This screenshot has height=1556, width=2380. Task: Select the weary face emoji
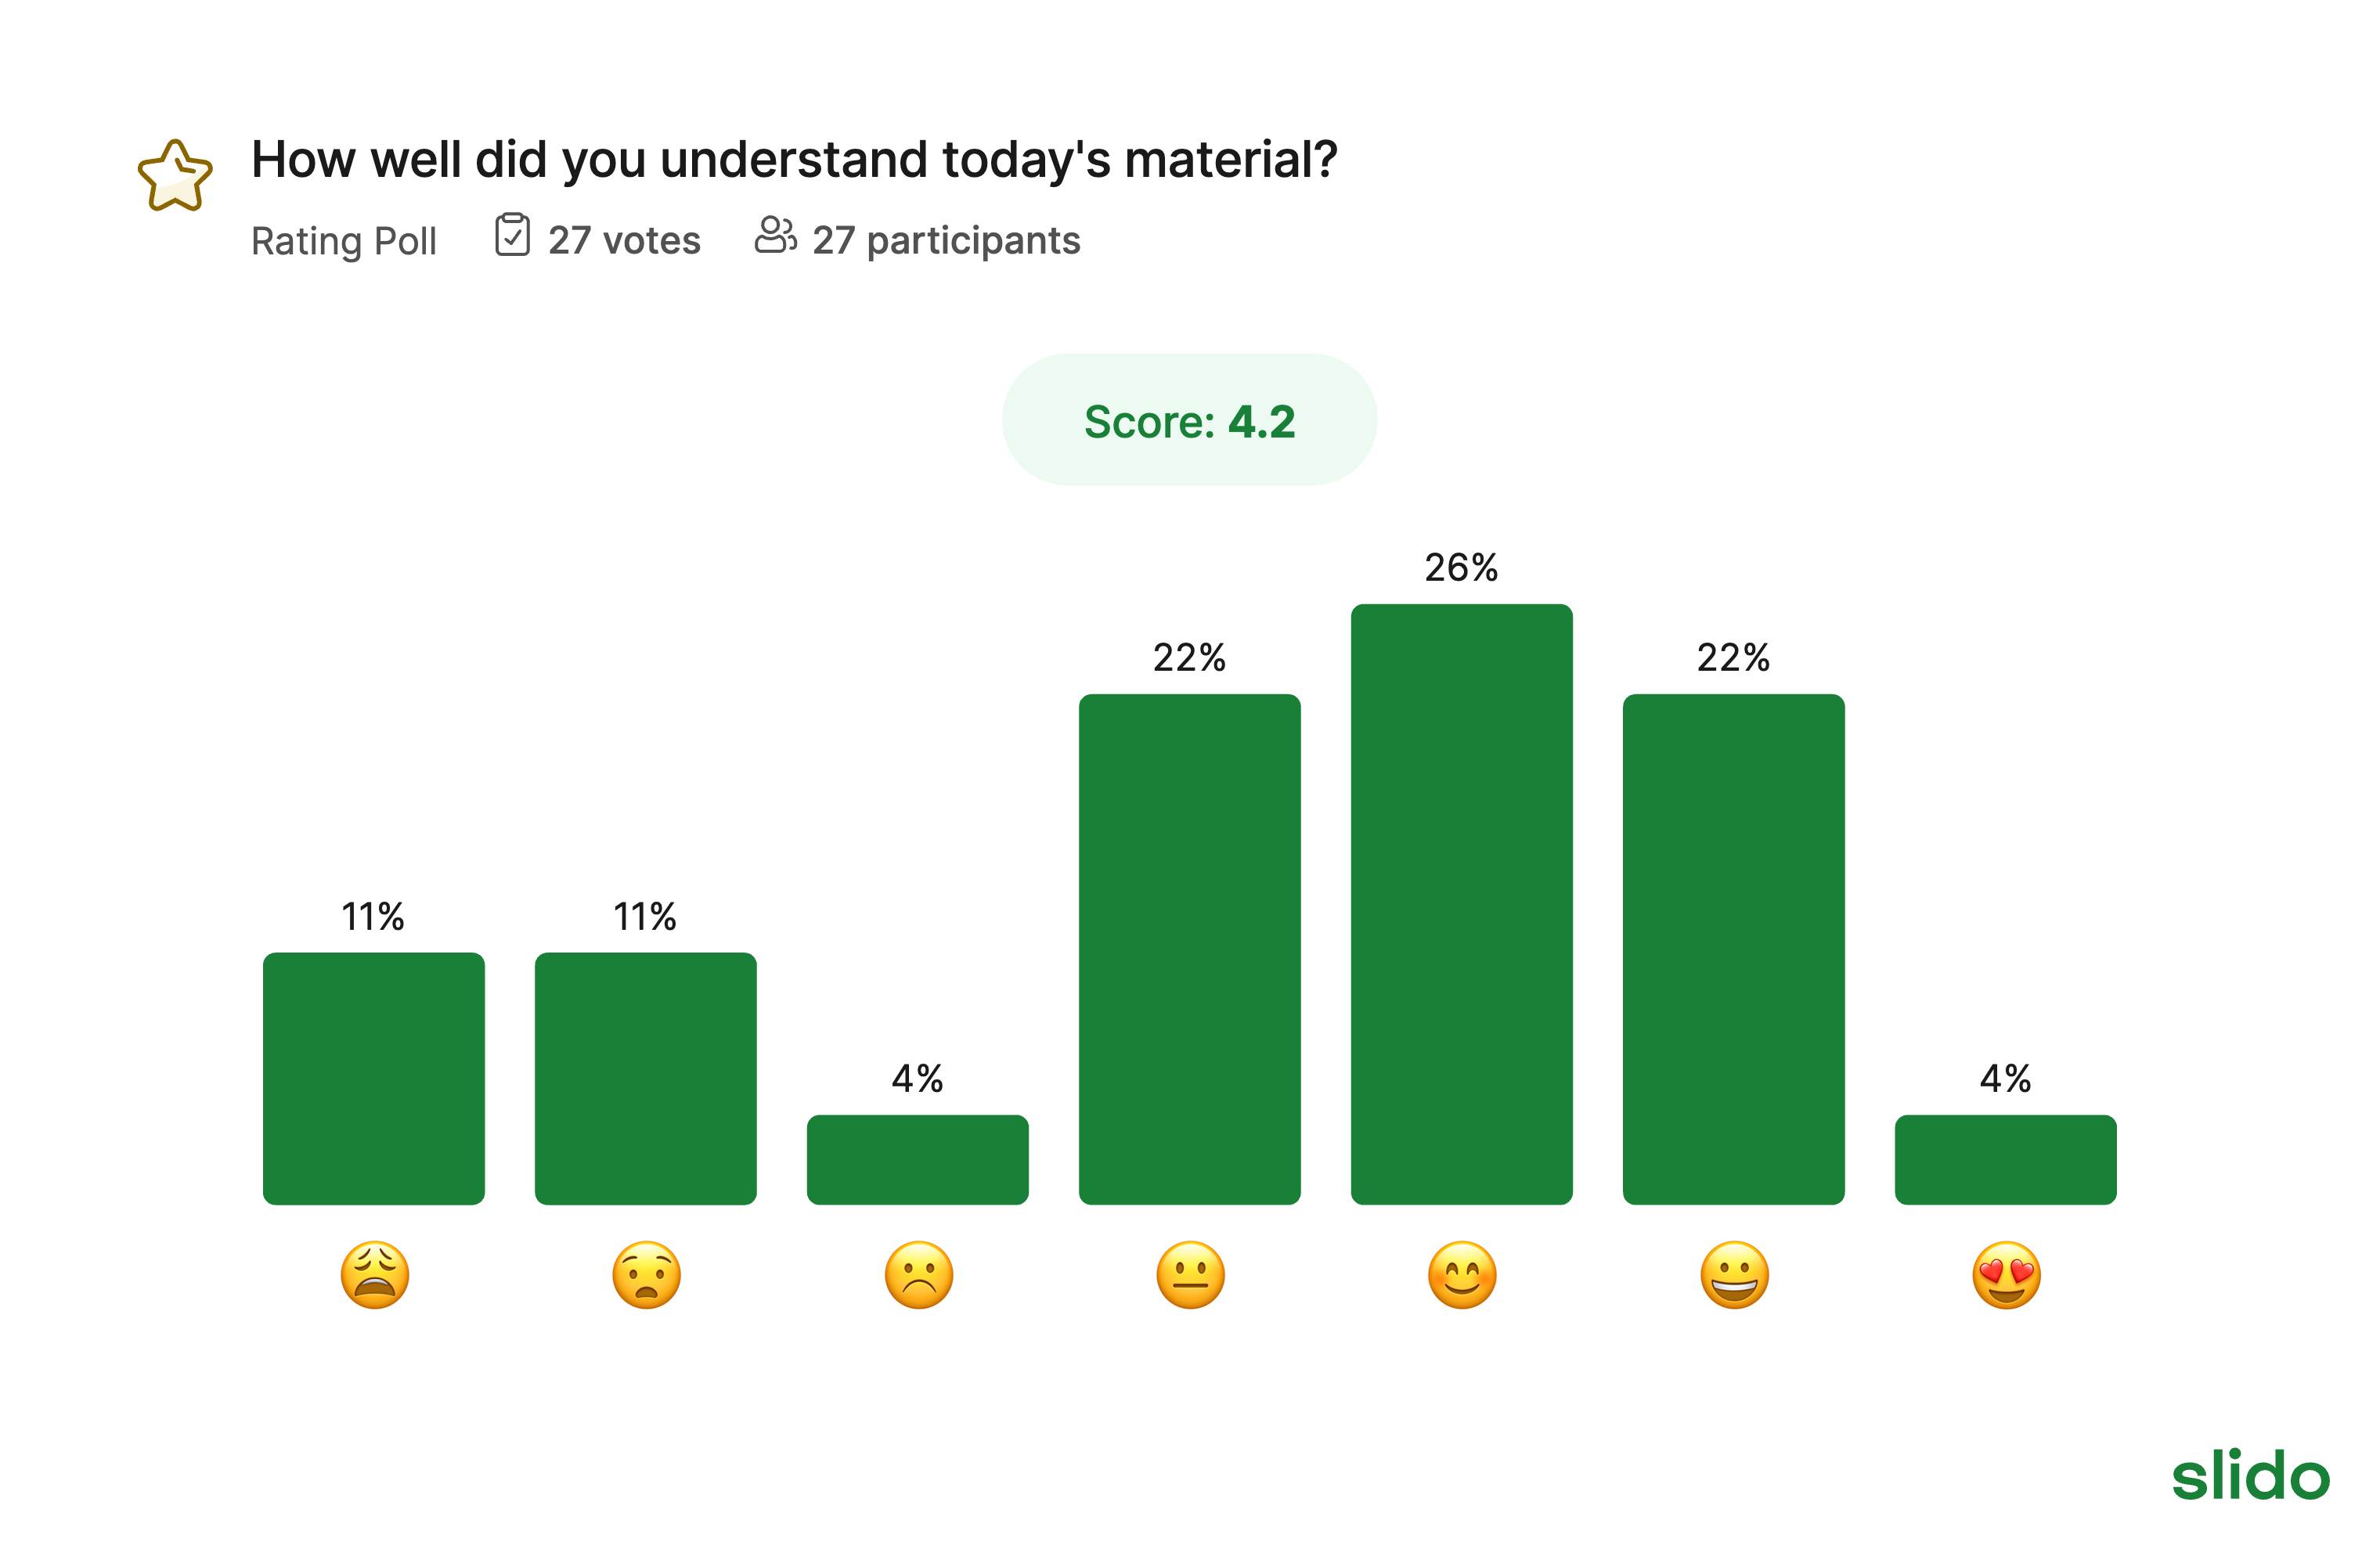click(375, 1275)
